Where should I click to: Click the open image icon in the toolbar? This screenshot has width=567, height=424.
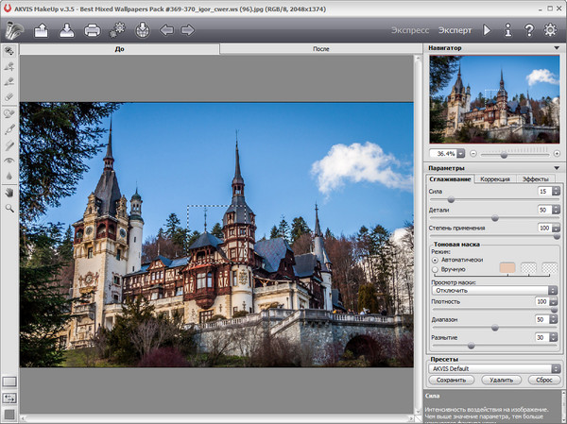click(x=42, y=30)
